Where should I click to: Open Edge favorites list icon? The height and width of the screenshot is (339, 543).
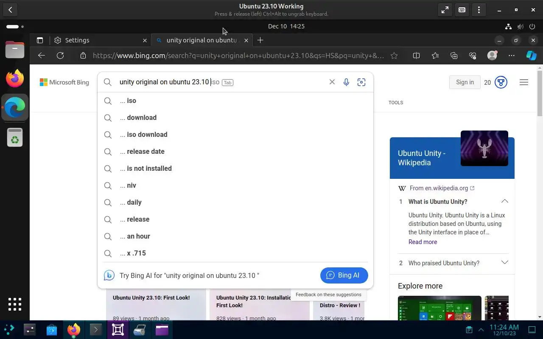pyautogui.click(x=435, y=56)
